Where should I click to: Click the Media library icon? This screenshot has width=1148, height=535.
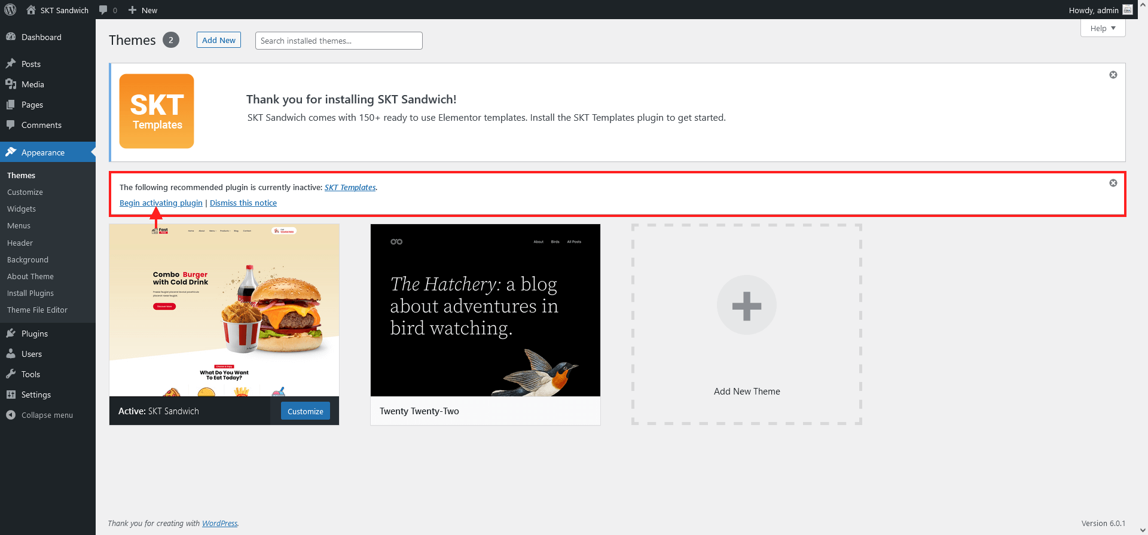(11, 84)
